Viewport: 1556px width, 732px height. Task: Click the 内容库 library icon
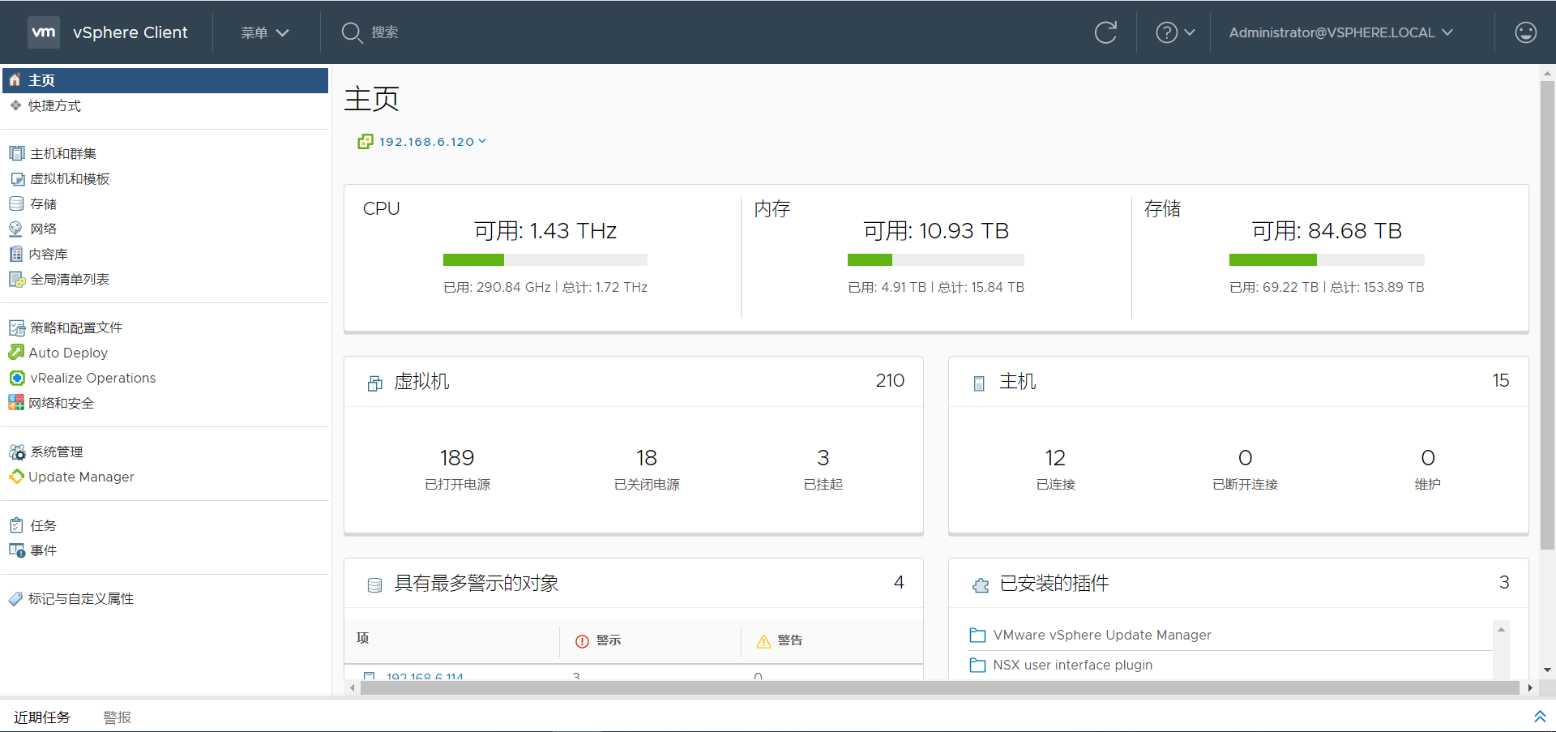pyautogui.click(x=15, y=254)
